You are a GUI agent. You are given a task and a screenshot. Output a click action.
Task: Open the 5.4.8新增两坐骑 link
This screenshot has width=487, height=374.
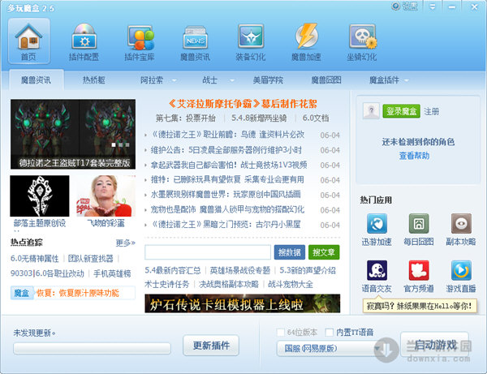pos(259,118)
